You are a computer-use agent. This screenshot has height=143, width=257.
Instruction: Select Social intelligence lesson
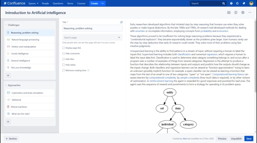tap(30, 54)
